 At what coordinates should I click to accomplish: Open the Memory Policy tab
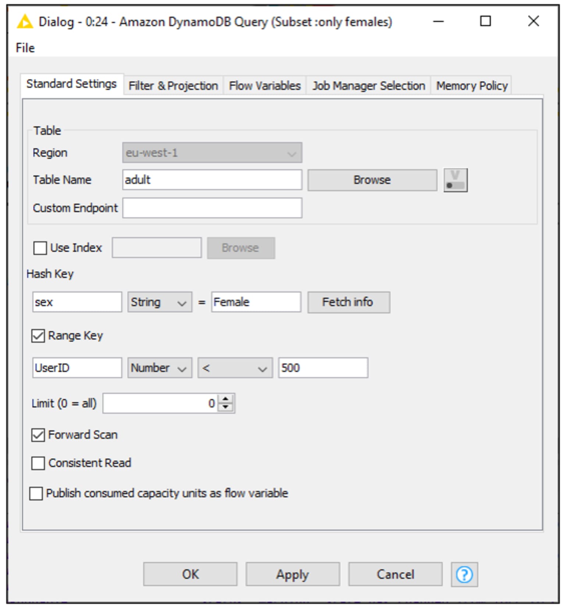(472, 86)
